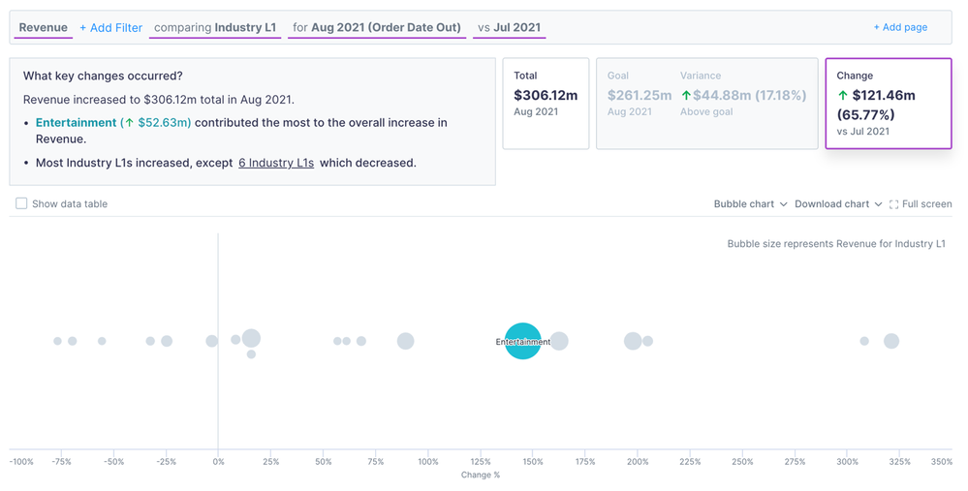Screen dimensions: 968x491
Task: Click the gray bubble right of Entertainment
Action: (x=559, y=341)
